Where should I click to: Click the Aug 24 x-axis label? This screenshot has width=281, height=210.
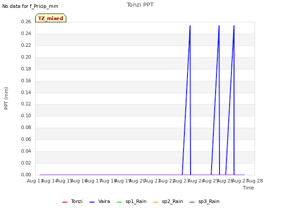coord(196,181)
